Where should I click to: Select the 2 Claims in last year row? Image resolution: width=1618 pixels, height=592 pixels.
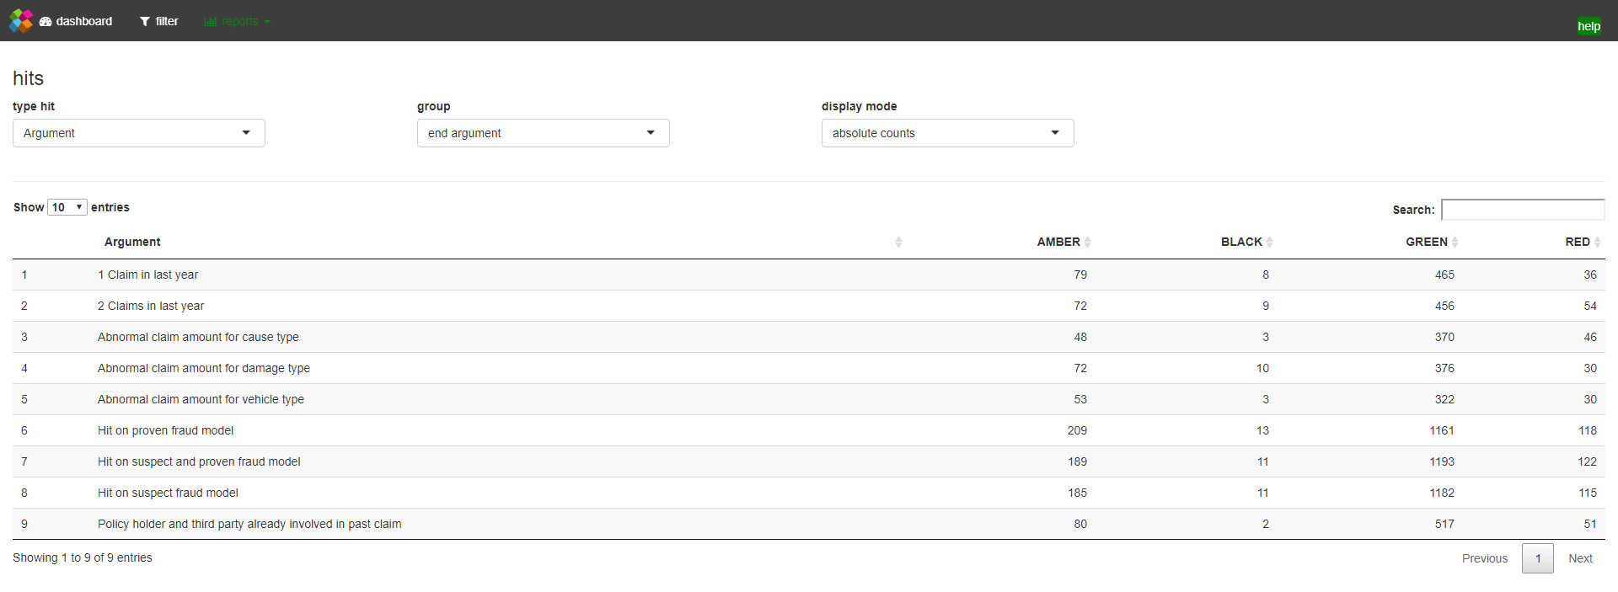pyautogui.click(x=151, y=306)
